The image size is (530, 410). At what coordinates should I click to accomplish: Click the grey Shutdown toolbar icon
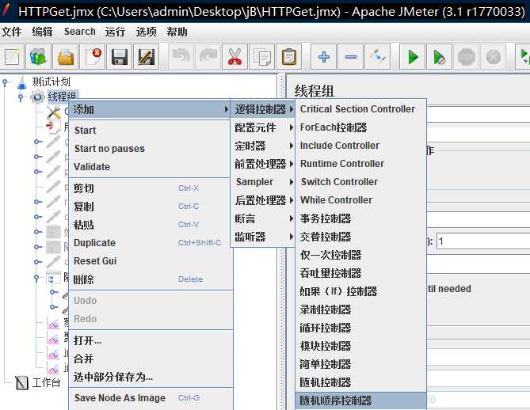(x=494, y=57)
